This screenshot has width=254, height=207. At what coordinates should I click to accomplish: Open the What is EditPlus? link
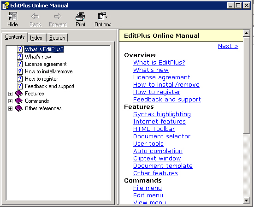coord(159,62)
